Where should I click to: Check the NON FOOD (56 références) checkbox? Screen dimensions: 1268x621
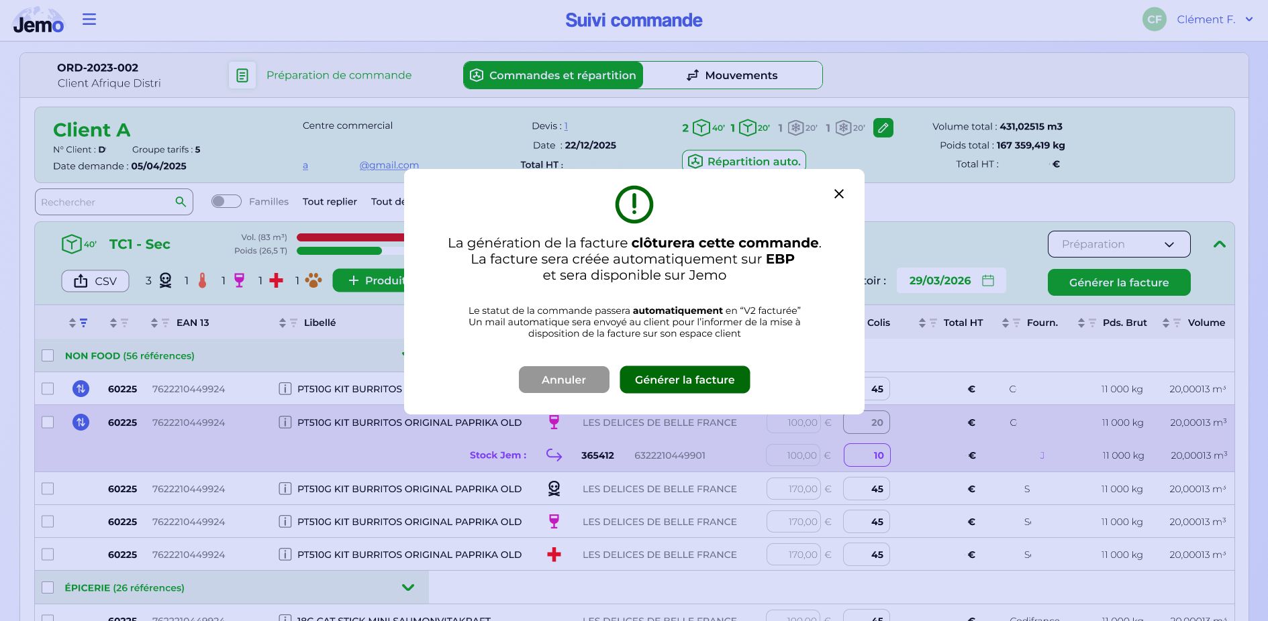48,355
